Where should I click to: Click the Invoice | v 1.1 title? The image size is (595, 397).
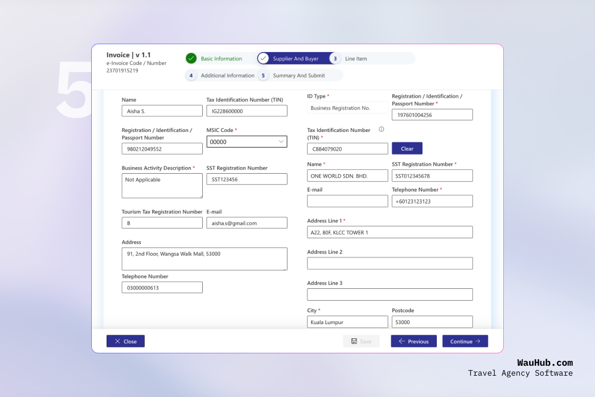coord(129,55)
